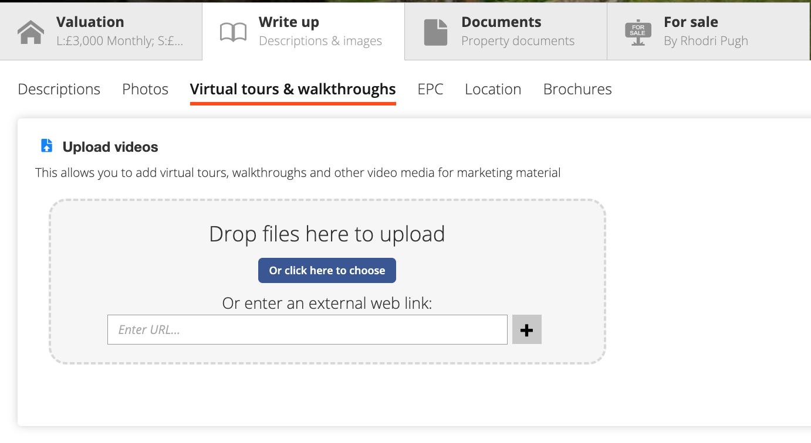Click 'Or enter an external web link' label
This screenshot has height=443, width=811.
327,304
